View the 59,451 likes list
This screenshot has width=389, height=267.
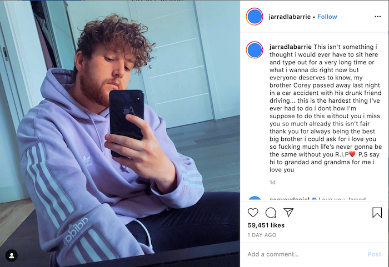[x=266, y=225]
